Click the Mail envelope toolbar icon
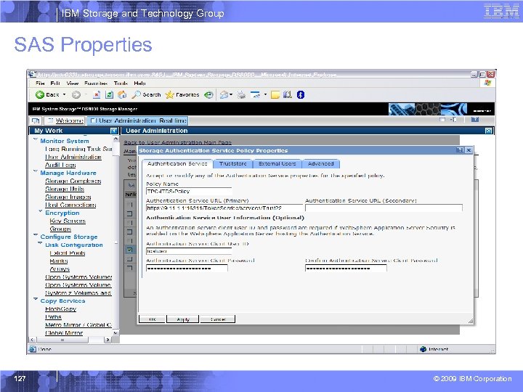The height and width of the screenshot is (392, 523). click(x=224, y=95)
